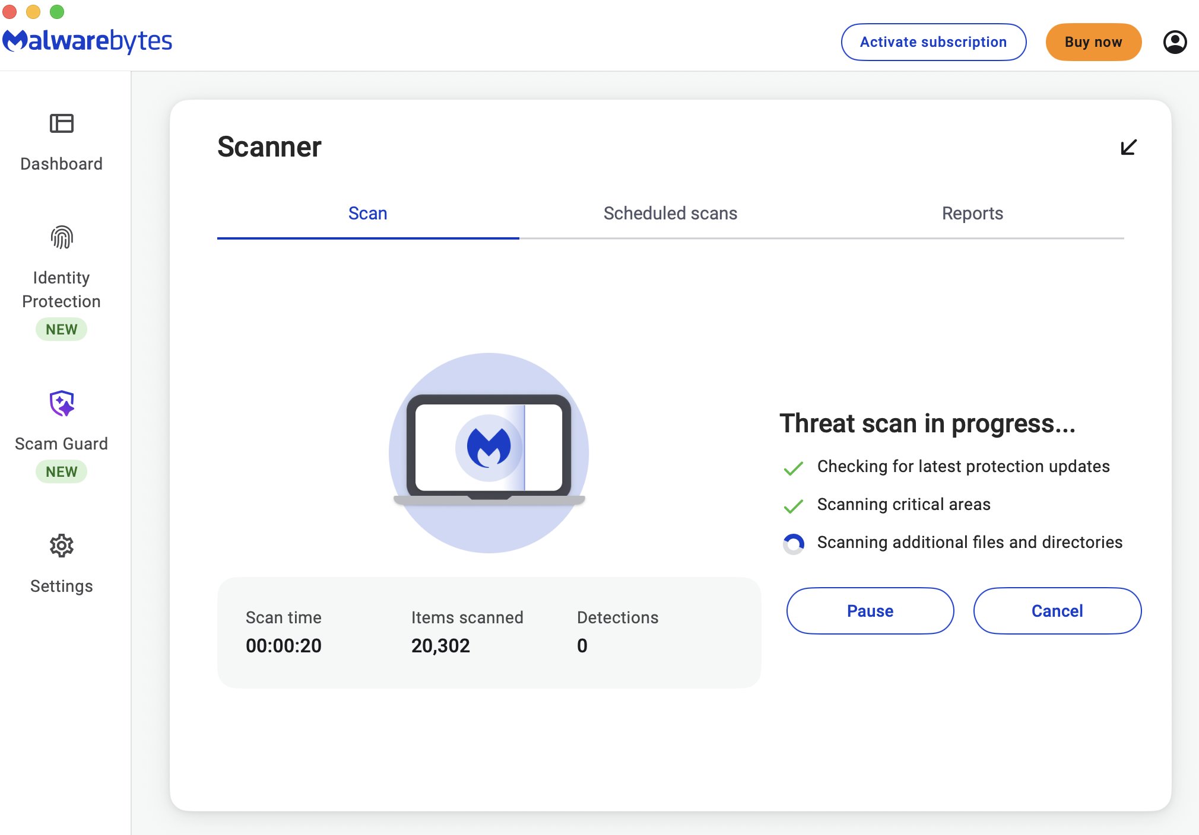Cancel the threat scan
This screenshot has height=835, width=1199.
[x=1057, y=611]
